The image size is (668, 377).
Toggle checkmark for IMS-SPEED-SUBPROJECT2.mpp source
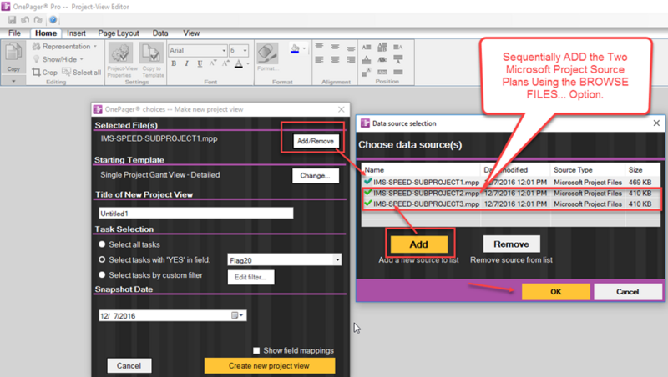pos(368,193)
